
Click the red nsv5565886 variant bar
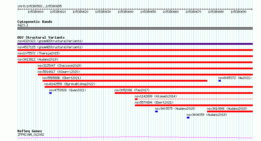[125, 81]
